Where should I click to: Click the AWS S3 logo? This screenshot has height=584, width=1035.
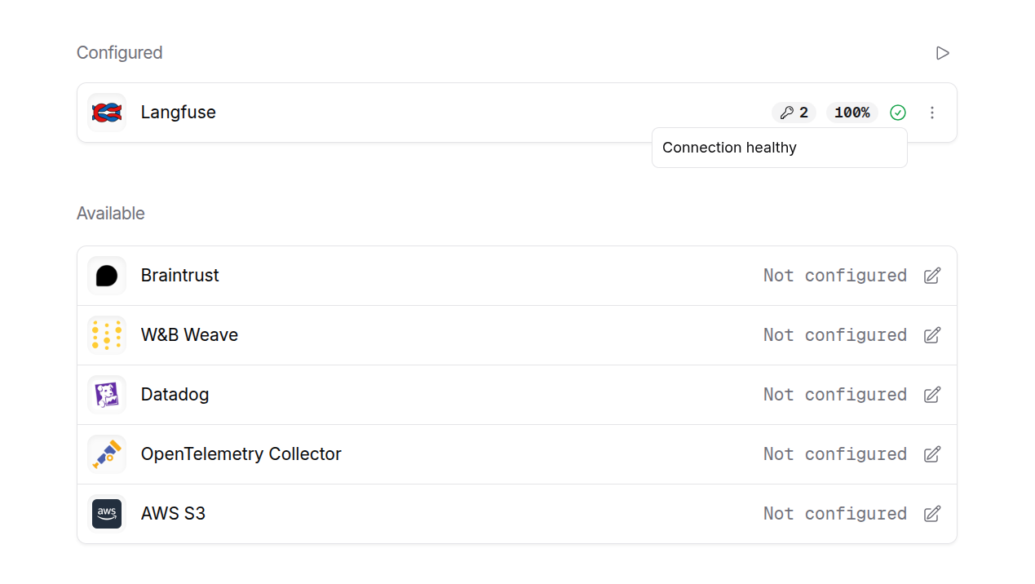click(107, 514)
